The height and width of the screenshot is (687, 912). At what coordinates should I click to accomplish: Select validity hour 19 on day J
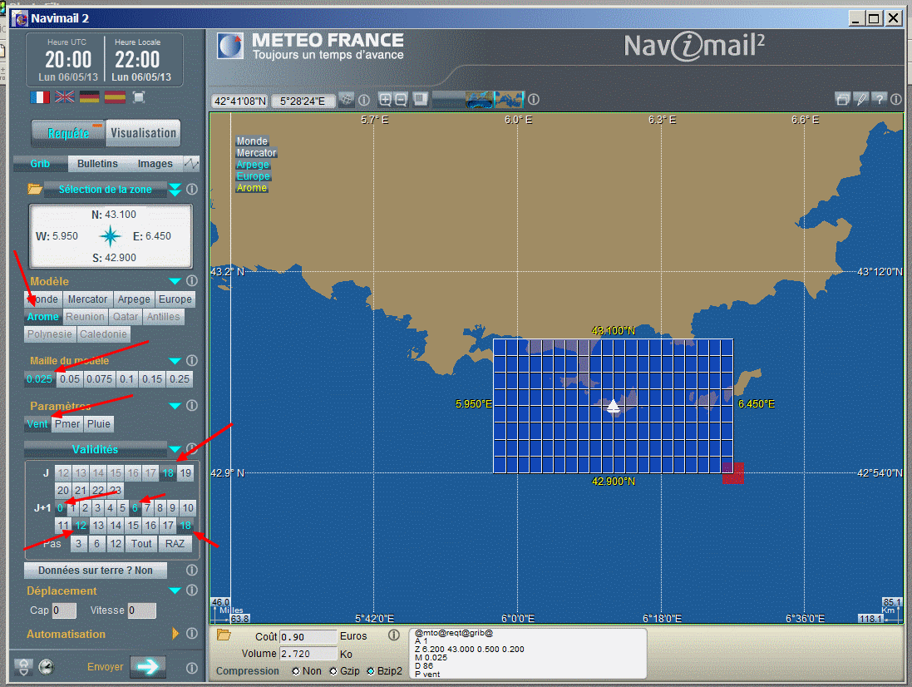185,473
